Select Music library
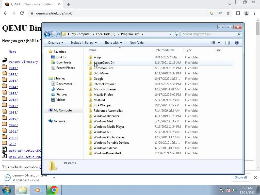This screenshot has height=195, width=260. 60,89
